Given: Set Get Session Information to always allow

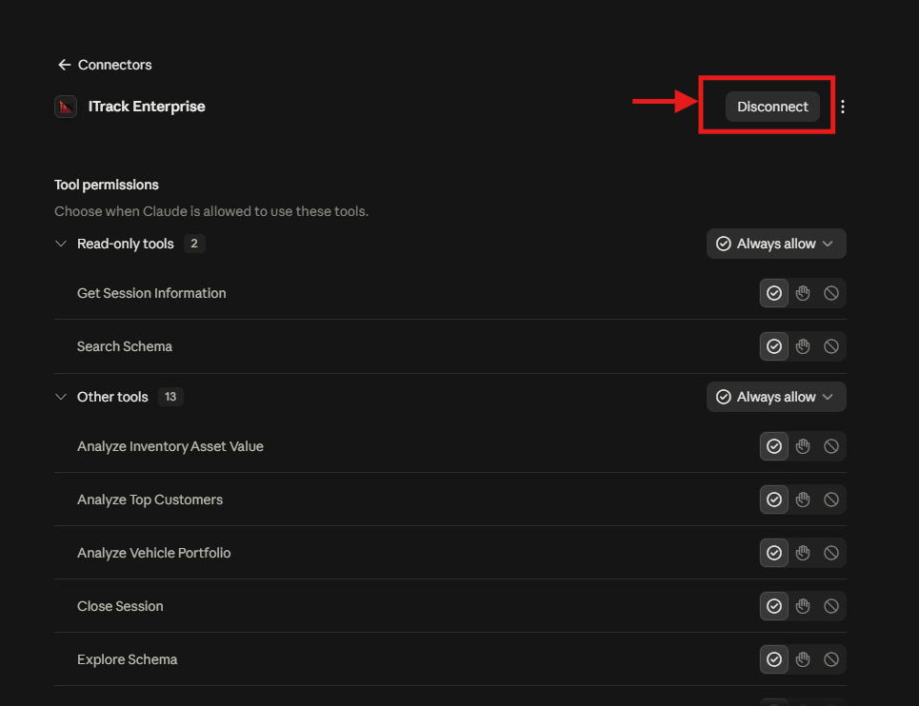Looking at the screenshot, I should pos(773,293).
